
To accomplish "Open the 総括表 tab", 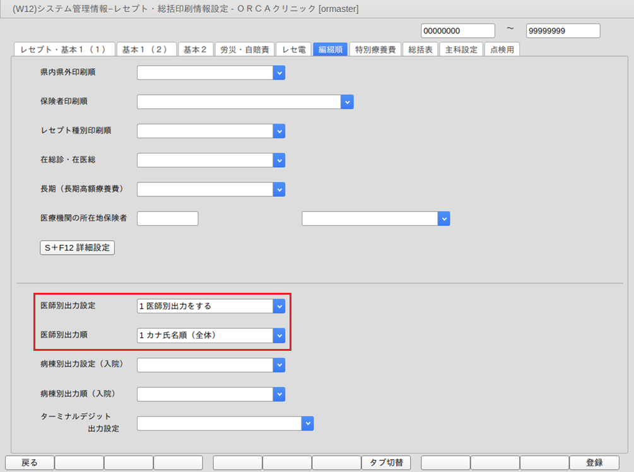I will point(420,50).
